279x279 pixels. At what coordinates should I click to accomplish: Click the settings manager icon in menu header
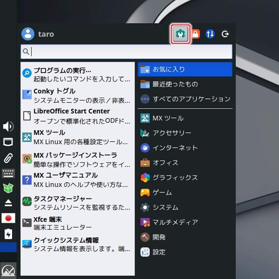[180, 34]
